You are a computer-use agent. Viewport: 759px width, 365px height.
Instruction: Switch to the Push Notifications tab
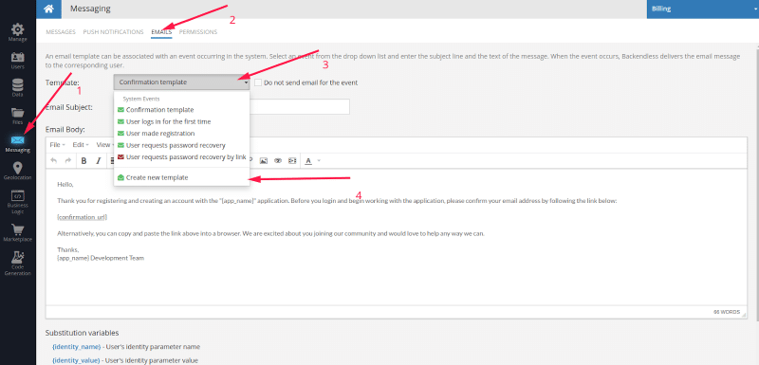click(113, 32)
